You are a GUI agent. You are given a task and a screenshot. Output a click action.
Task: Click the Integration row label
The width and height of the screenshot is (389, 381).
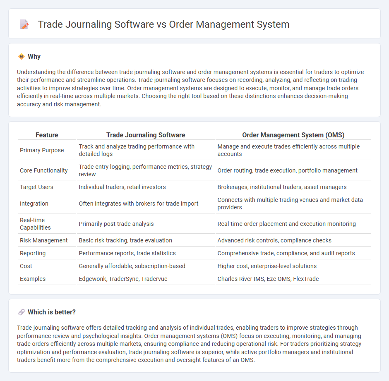click(34, 204)
